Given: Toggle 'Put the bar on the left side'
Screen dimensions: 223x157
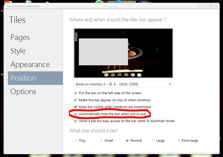Looking at the screenshot, I should (x=76, y=93).
